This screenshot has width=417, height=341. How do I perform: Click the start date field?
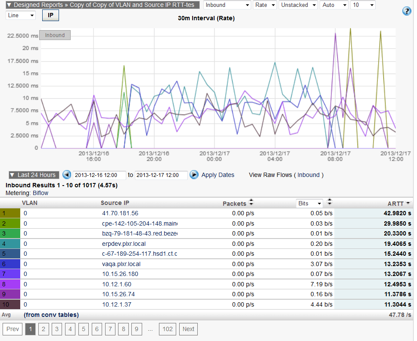[x=99, y=175]
